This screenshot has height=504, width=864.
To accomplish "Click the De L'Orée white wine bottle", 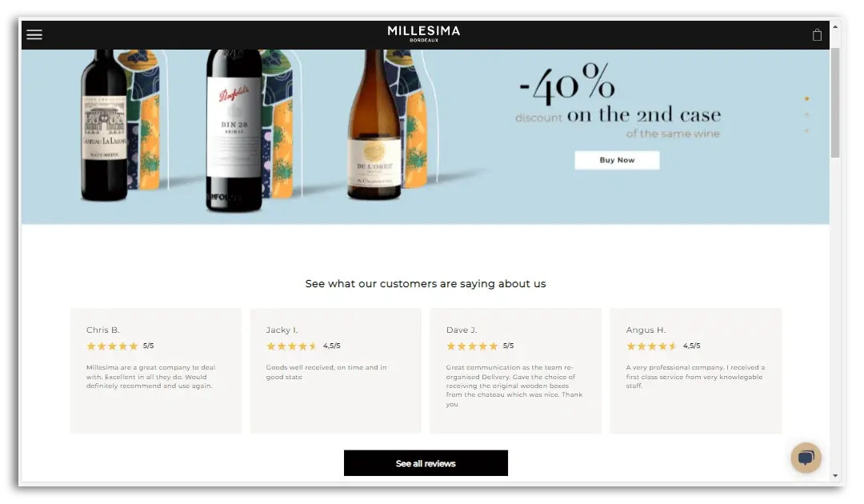I will [x=374, y=125].
